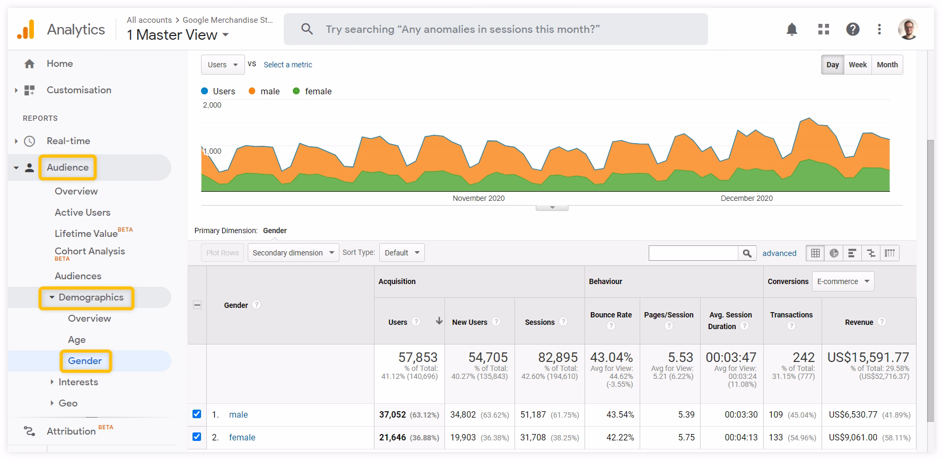
Task: Click the Analytics search bar field
Action: [495, 29]
